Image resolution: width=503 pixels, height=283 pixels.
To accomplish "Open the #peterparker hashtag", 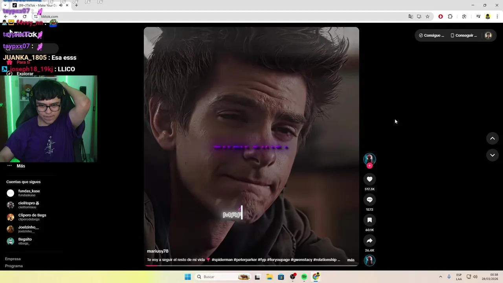I will click(x=246, y=260).
